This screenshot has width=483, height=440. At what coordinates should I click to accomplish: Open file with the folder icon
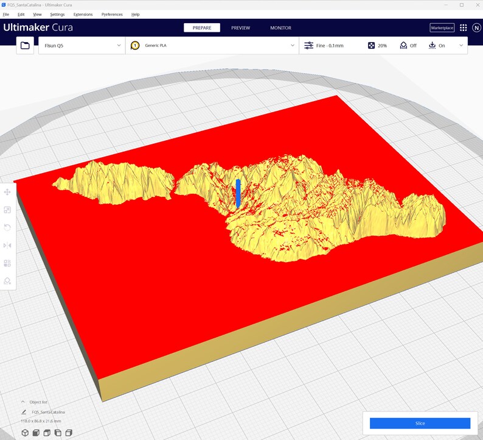point(25,46)
